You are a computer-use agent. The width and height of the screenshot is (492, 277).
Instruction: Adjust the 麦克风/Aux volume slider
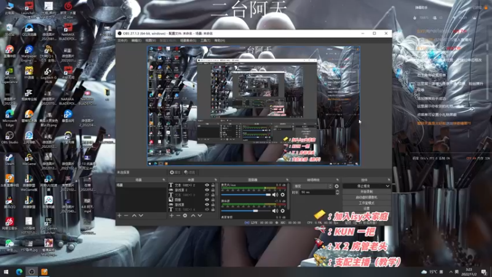(246, 195)
